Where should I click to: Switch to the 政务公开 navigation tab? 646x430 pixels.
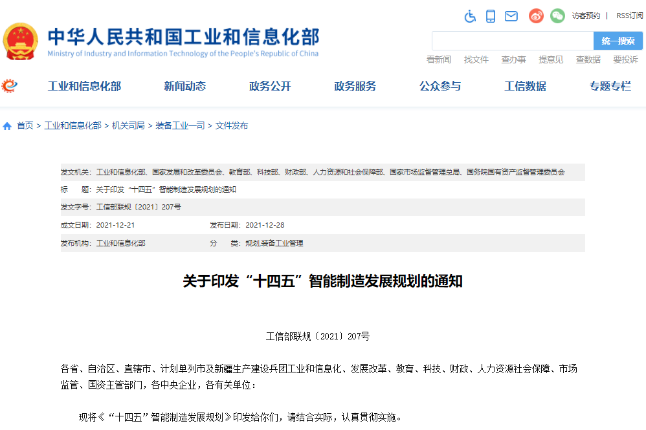point(269,85)
